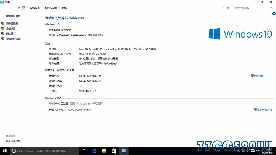This screenshot has width=276, height=155.
Task: Open Task View on the taskbar
Action: coord(84,151)
